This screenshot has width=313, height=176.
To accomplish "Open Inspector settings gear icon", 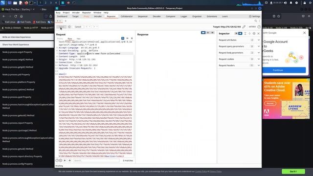I will pos(254,34).
